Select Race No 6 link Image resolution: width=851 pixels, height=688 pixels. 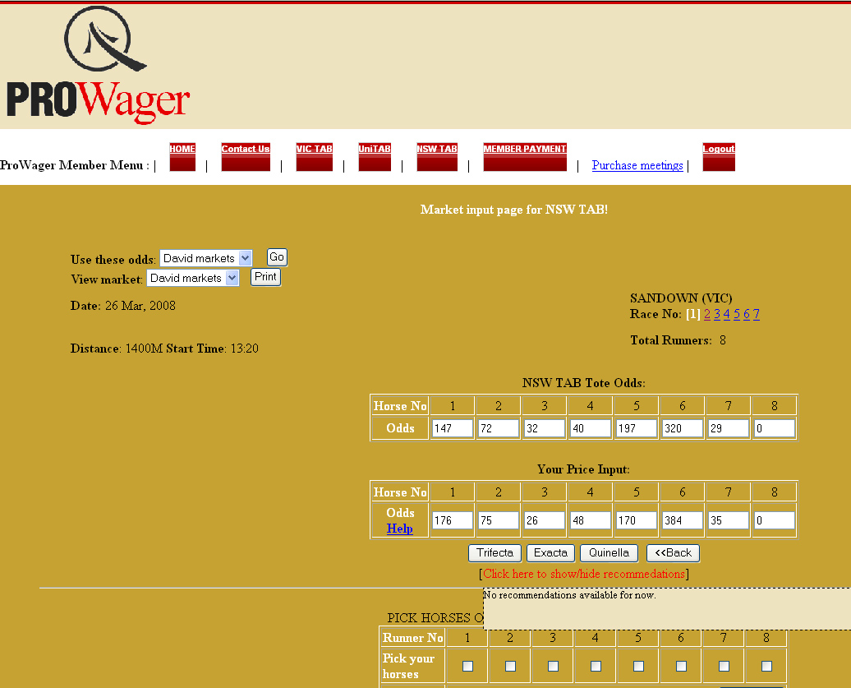746,314
